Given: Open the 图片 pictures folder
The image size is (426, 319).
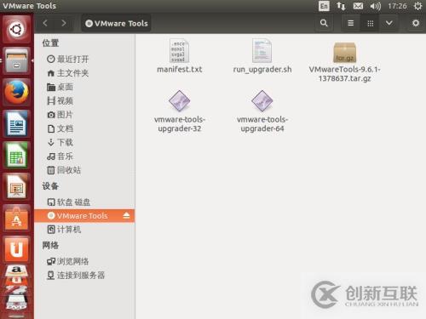Looking at the screenshot, I should click(84, 115).
